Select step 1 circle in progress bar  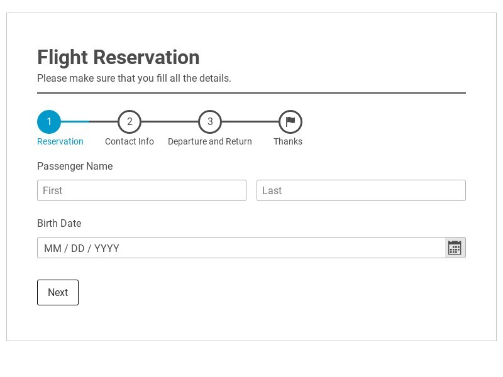coord(49,121)
